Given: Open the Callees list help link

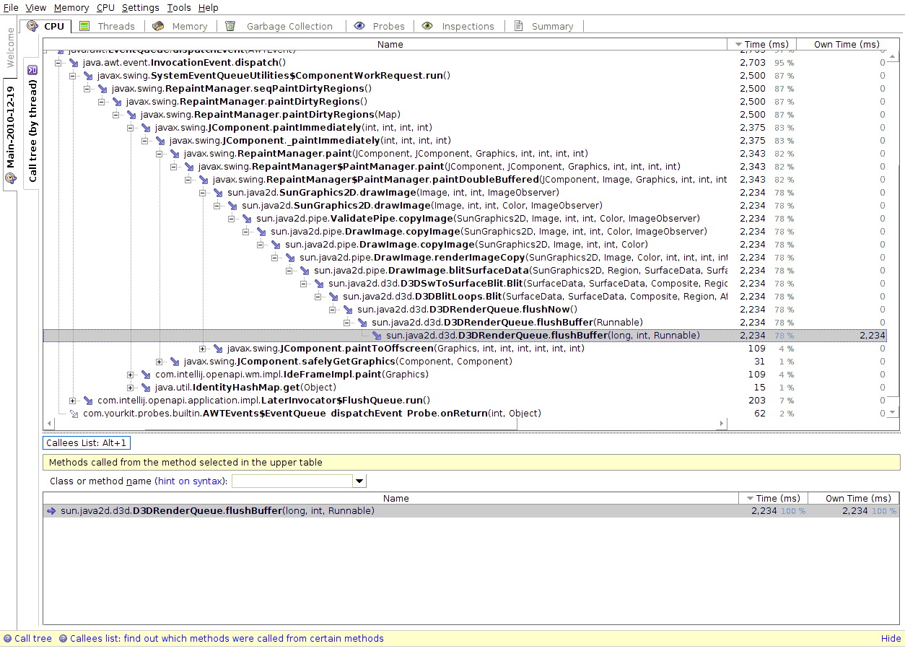Looking at the screenshot, I should (x=227, y=639).
